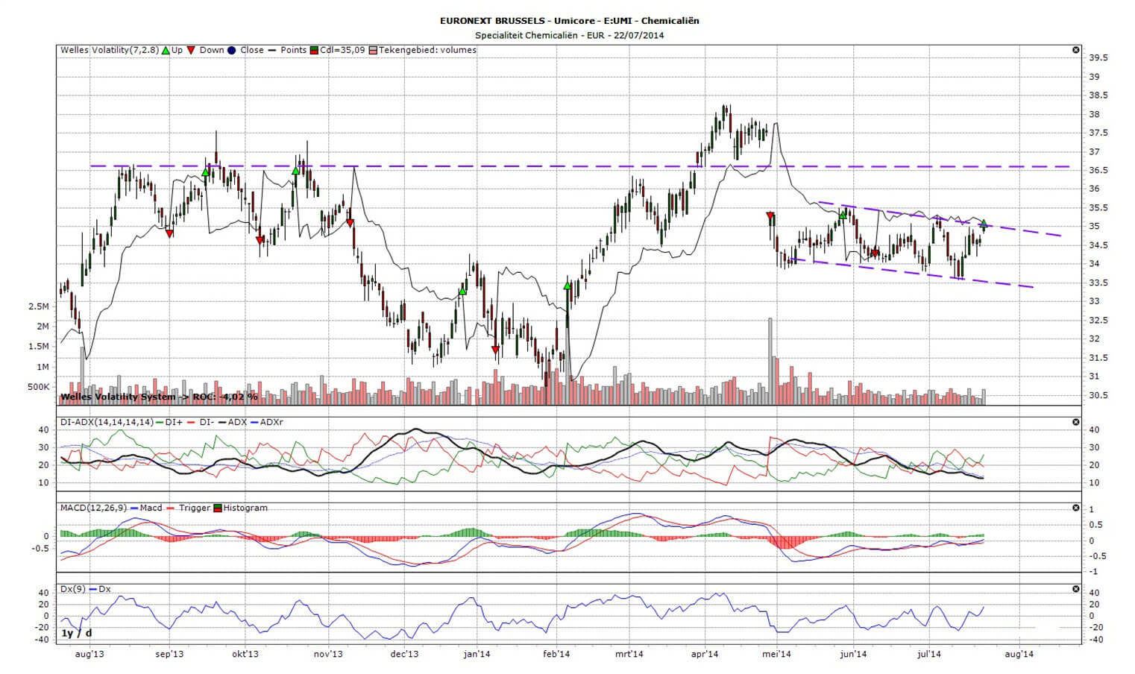Close the MACD indicator panel

click(x=1075, y=508)
